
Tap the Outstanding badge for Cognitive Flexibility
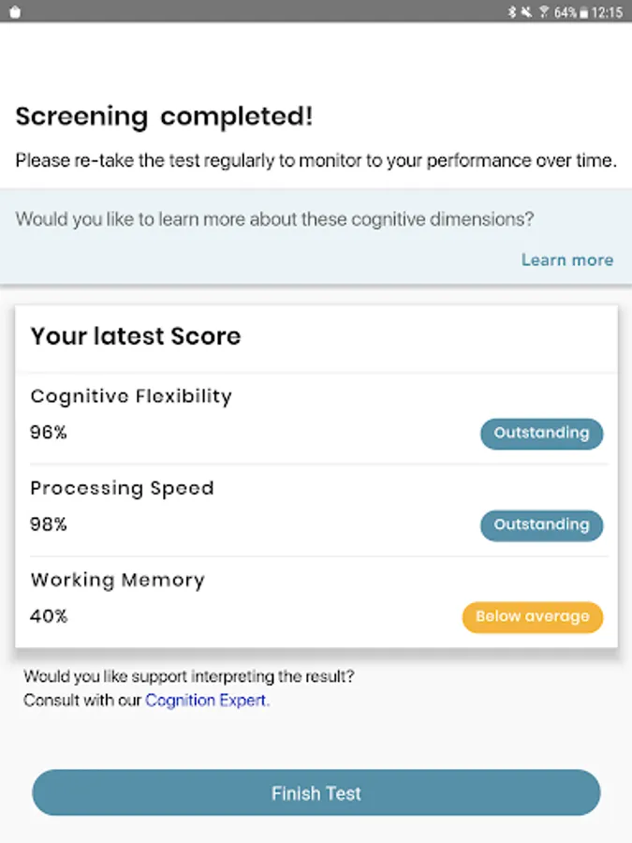pyautogui.click(x=541, y=433)
